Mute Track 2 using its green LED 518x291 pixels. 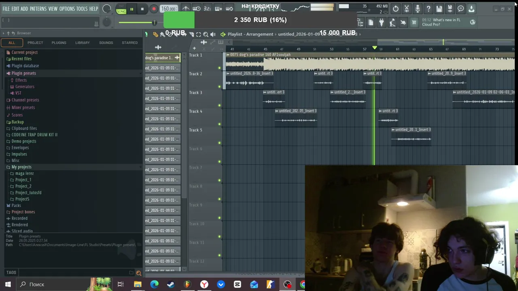(219, 86)
